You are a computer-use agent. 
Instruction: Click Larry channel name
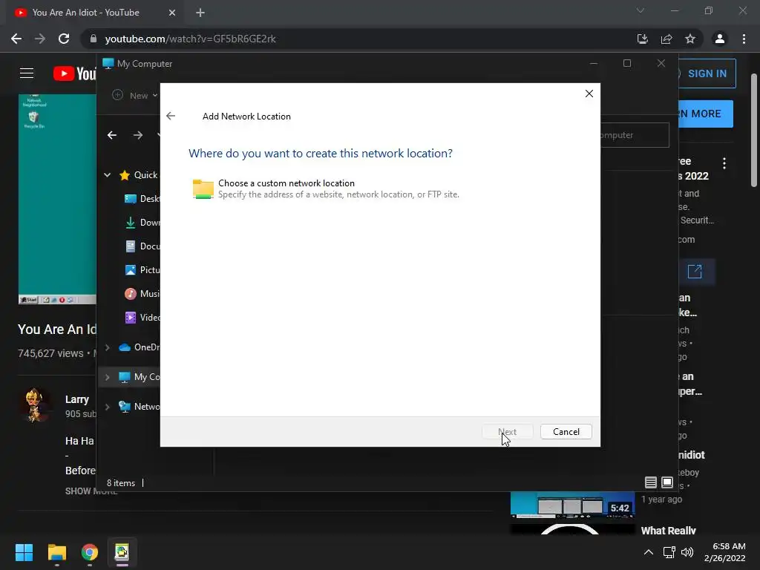pos(77,399)
